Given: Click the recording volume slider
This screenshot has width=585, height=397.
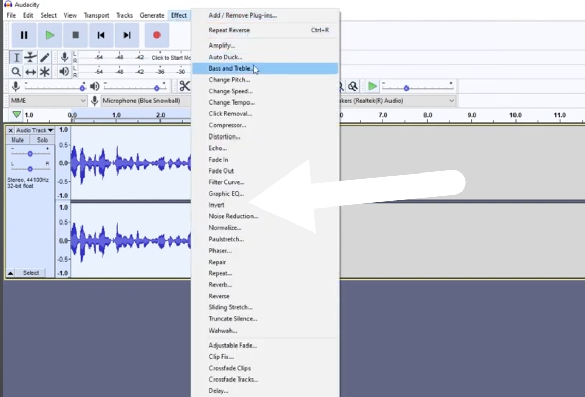Looking at the screenshot, I should pyautogui.click(x=55, y=88).
